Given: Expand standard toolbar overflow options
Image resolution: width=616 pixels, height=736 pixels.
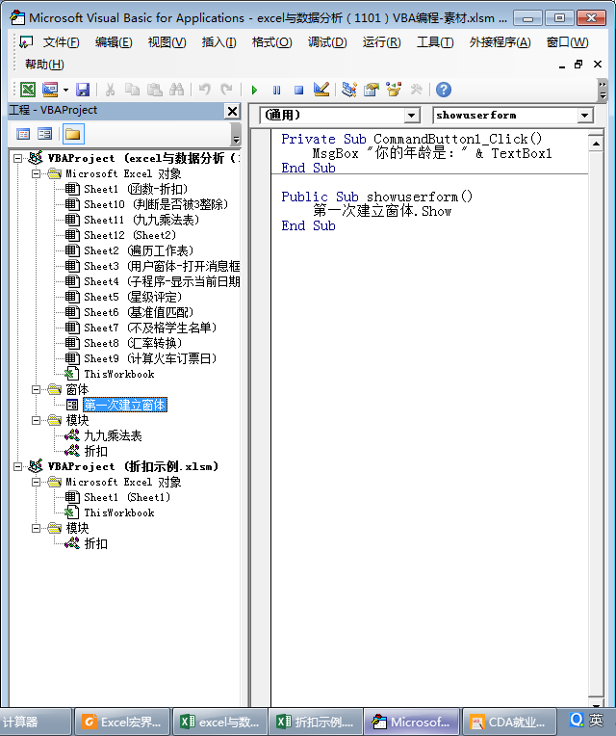Looking at the screenshot, I should point(603,91).
